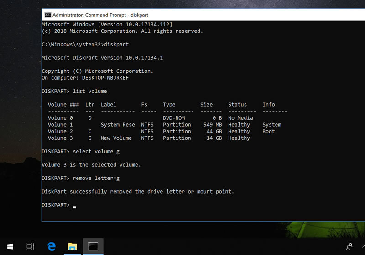Open File Explorer from the taskbar
Screen dimensions: 365x255
[x=72, y=246]
